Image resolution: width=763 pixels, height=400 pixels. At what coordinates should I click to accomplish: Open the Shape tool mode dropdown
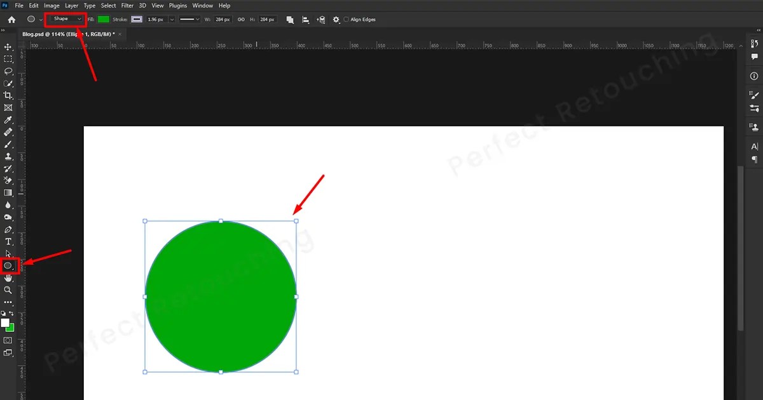[65, 19]
